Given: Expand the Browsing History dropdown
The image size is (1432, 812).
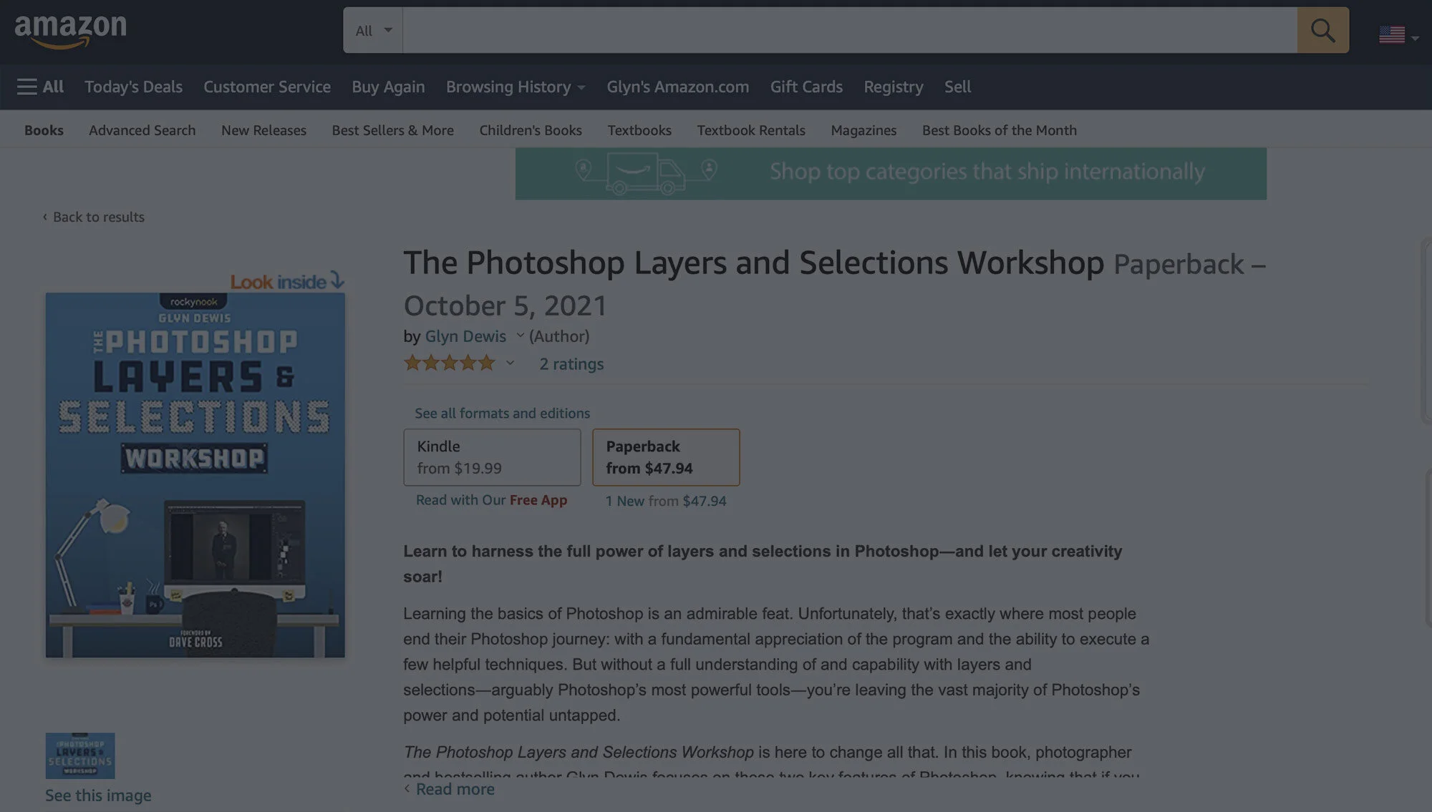Looking at the screenshot, I should (516, 87).
